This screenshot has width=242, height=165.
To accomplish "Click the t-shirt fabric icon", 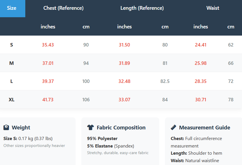I will point(91,127).
